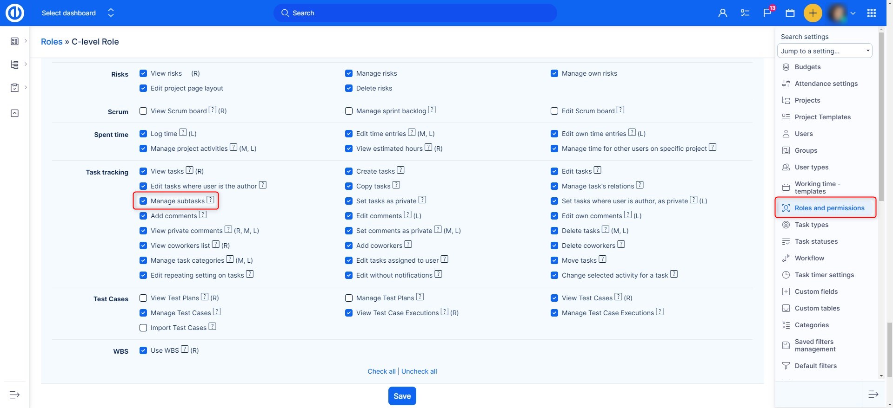Click the Easy Project logo icon

point(14,13)
